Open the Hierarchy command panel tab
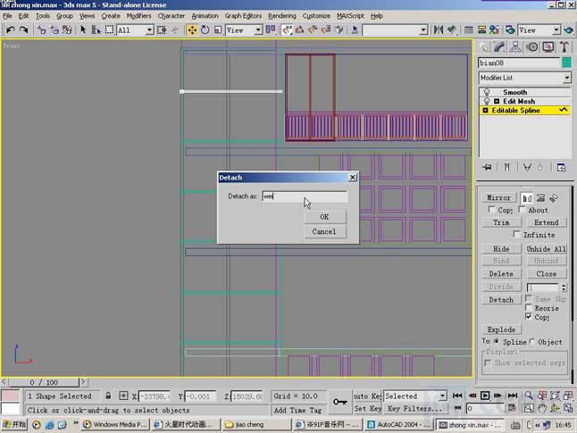 [x=515, y=47]
